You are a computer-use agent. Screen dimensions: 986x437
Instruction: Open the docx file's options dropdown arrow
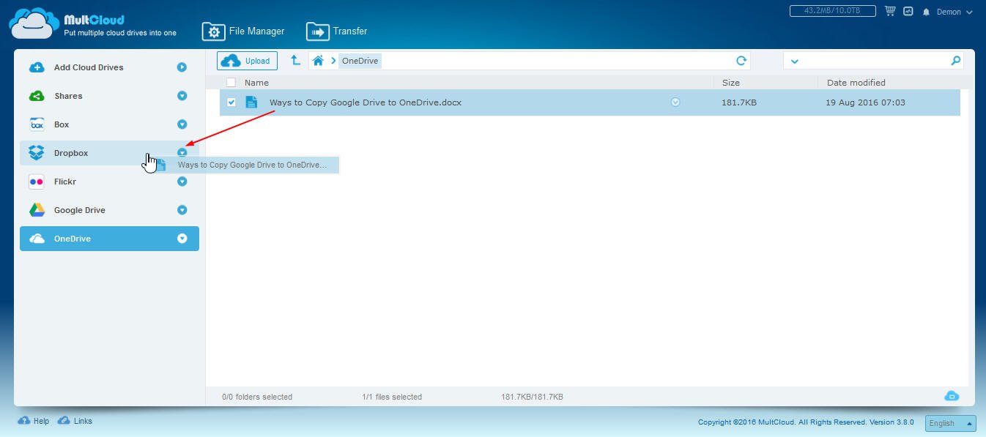click(x=675, y=102)
